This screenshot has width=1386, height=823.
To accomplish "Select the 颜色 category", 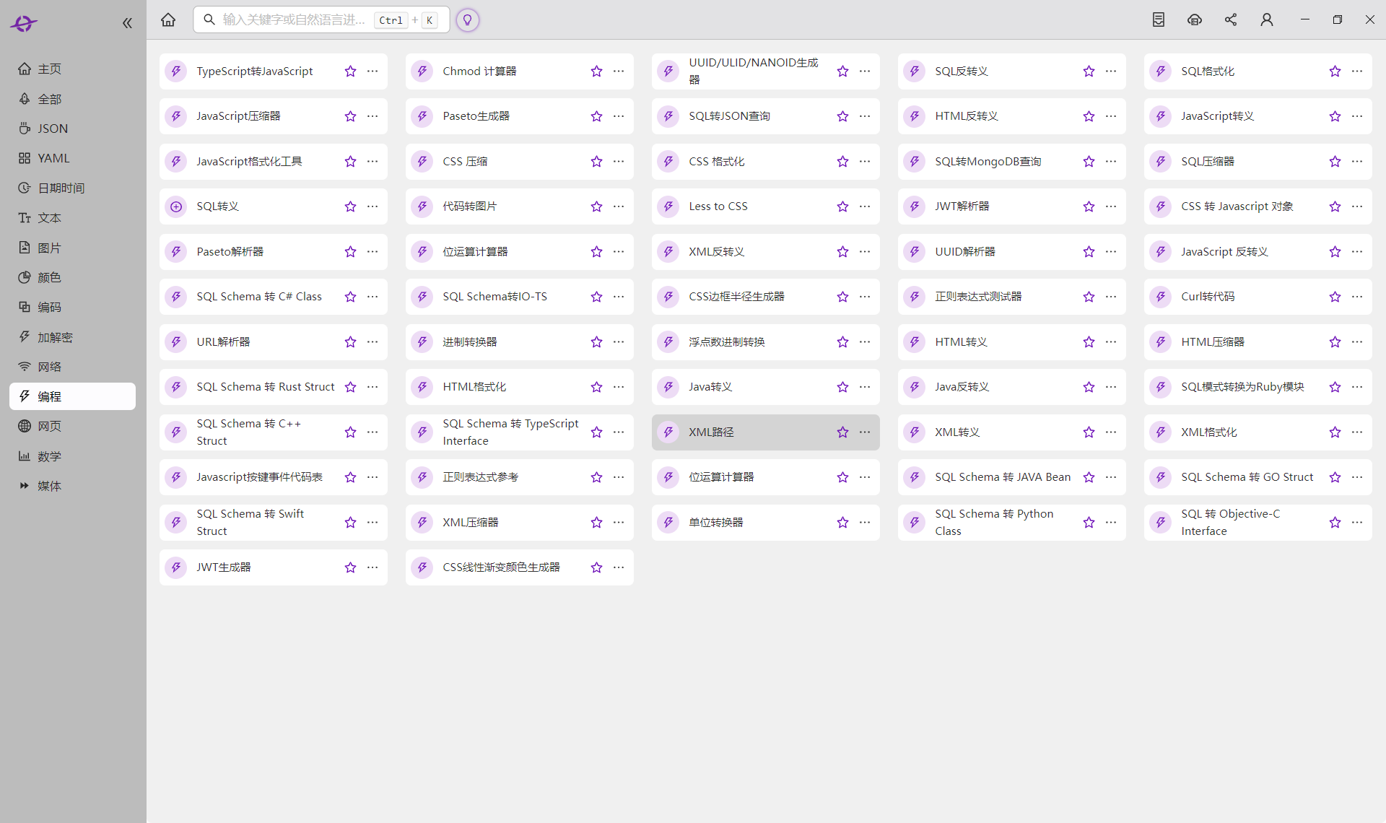I will point(72,277).
